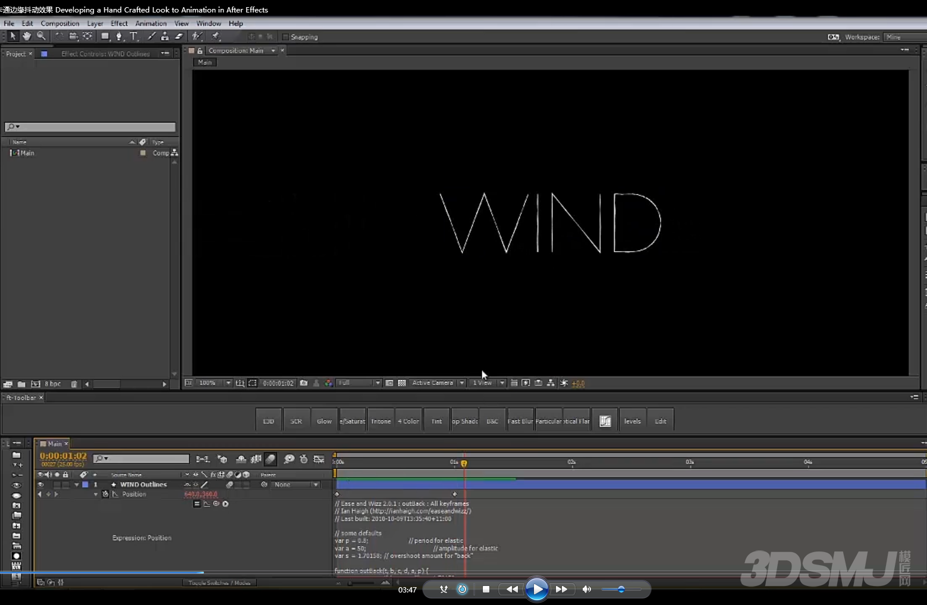Open 1 View layout dropdown
Image resolution: width=927 pixels, height=605 pixels.
[x=488, y=383]
